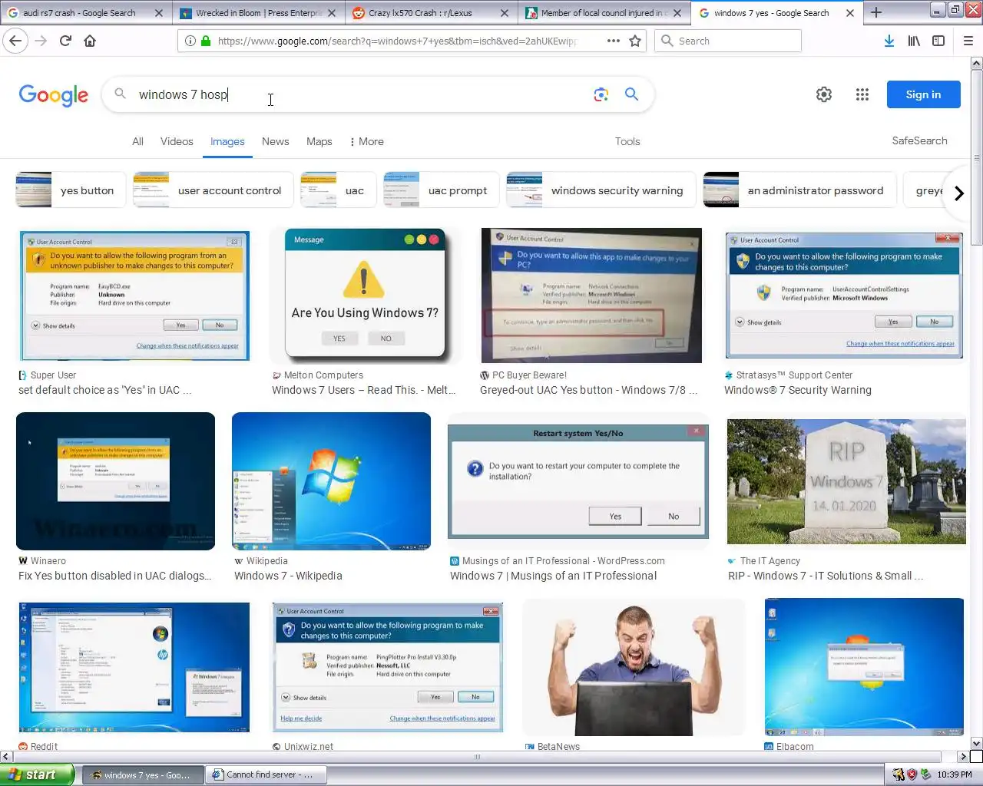Open the RIP Windows 7 gravestone image

(x=846, y=481)
